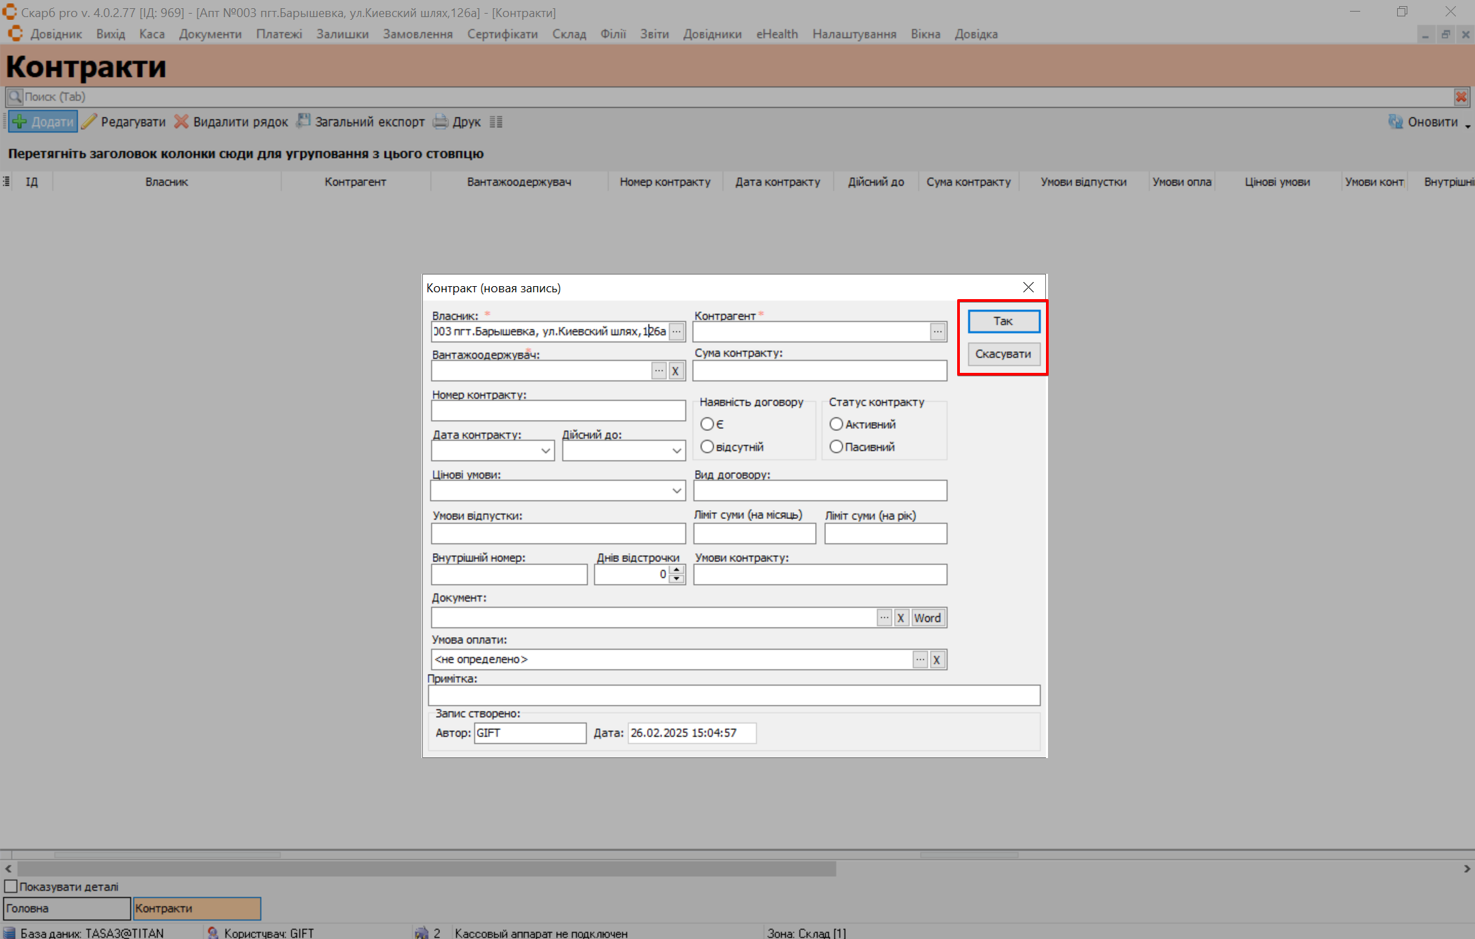Focus the Поиск (Tab) search box

[738, 97]
